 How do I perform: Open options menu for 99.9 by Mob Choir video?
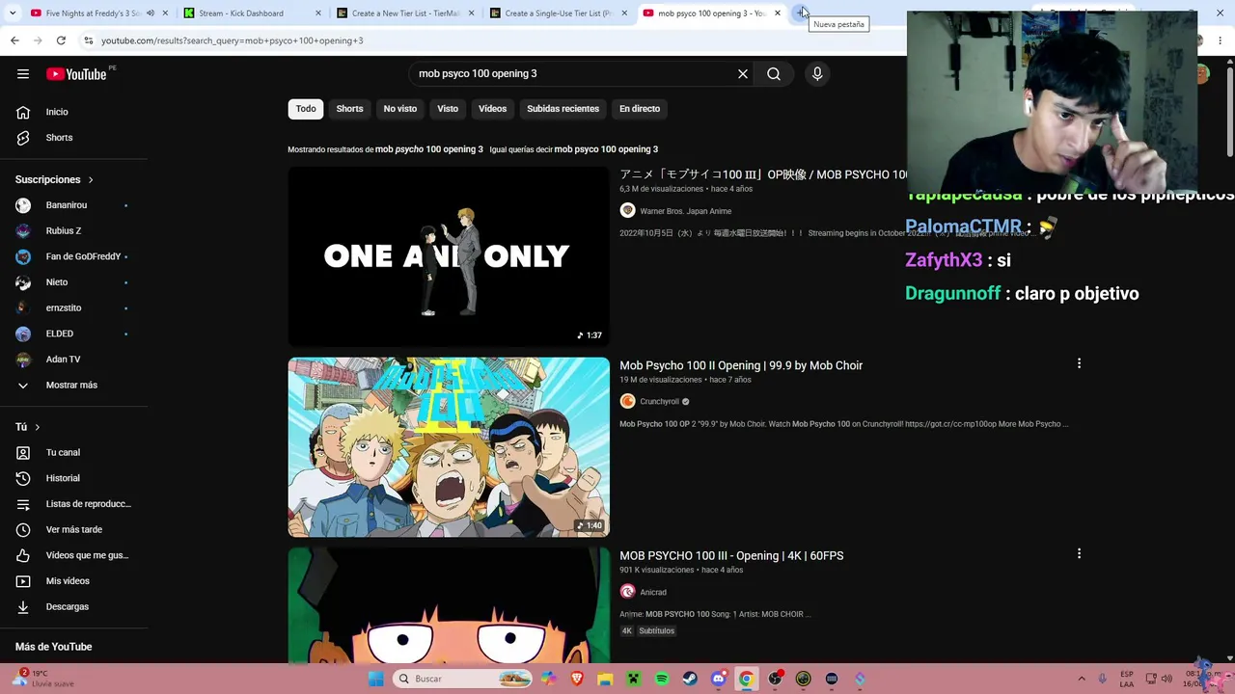(1079, 363)
